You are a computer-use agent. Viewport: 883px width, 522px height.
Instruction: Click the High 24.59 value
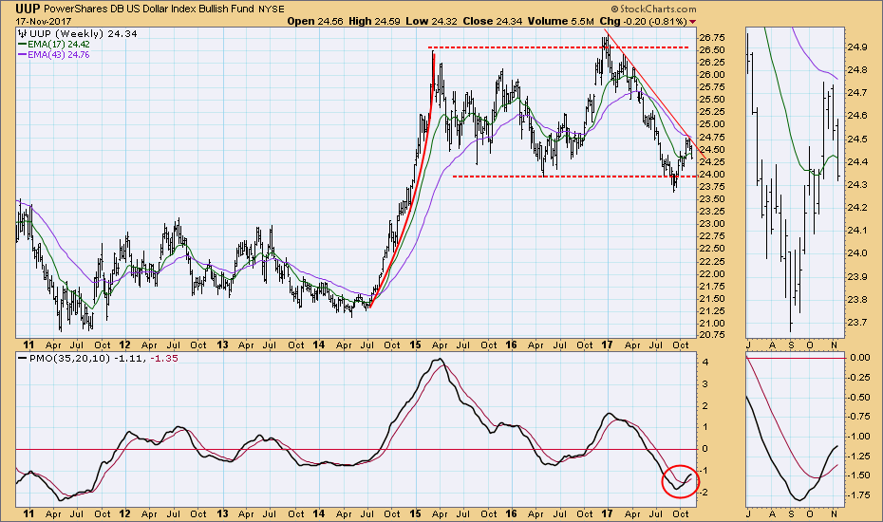click(x=374, y=21)
